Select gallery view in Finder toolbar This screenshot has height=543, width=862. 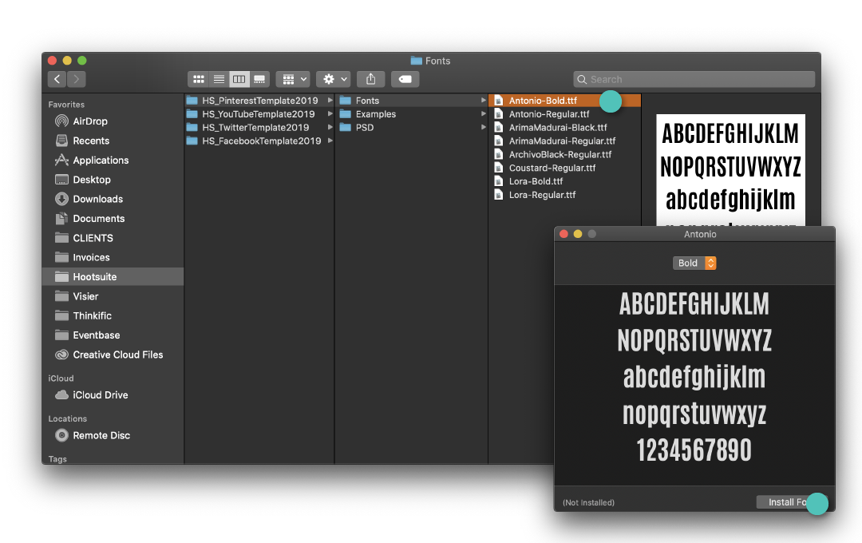click(x=259, y=79)
